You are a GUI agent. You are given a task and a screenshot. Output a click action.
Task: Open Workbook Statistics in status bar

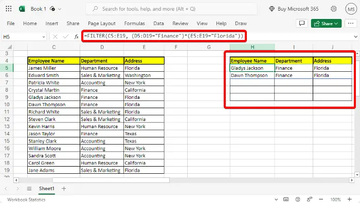[26, 199]
